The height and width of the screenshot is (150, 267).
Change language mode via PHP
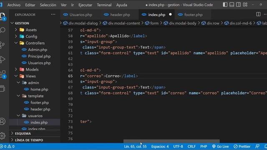(x=204, y=146)
